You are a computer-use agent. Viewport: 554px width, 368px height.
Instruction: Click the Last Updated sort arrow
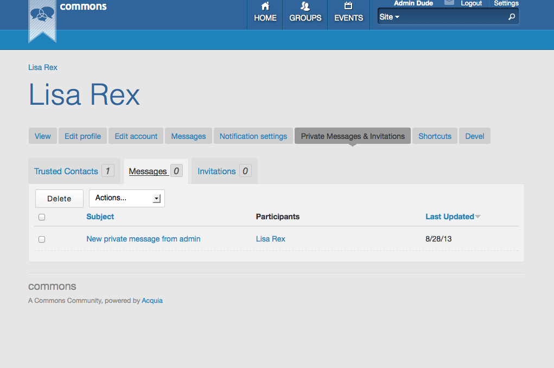[478, 217]
